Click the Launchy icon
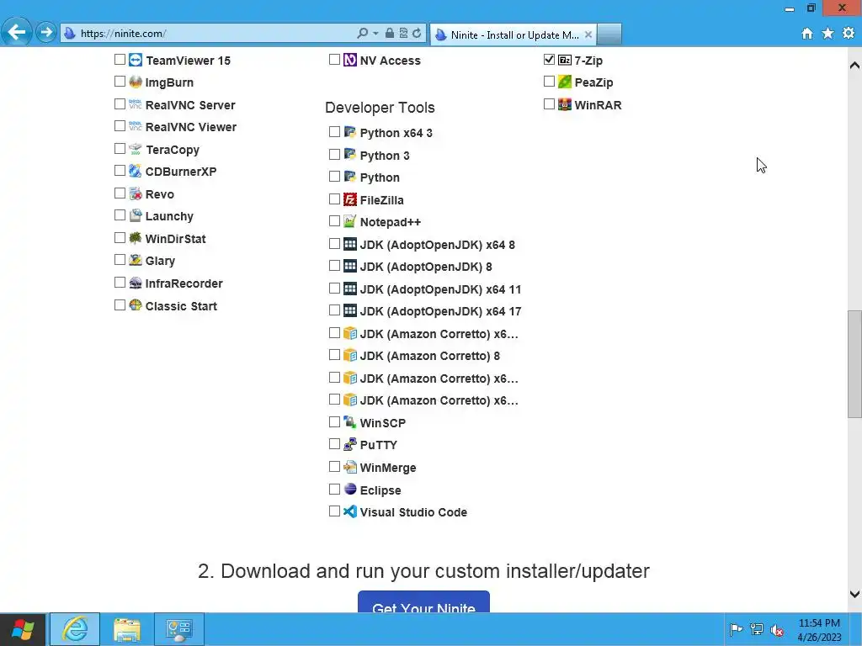This screenshot has width=862, height=646. pos(136,215)
